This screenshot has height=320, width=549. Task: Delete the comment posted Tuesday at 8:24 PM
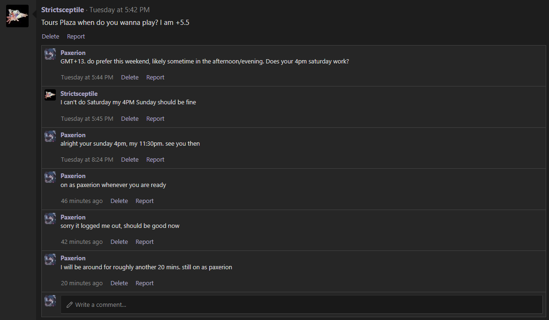[130, 159]
